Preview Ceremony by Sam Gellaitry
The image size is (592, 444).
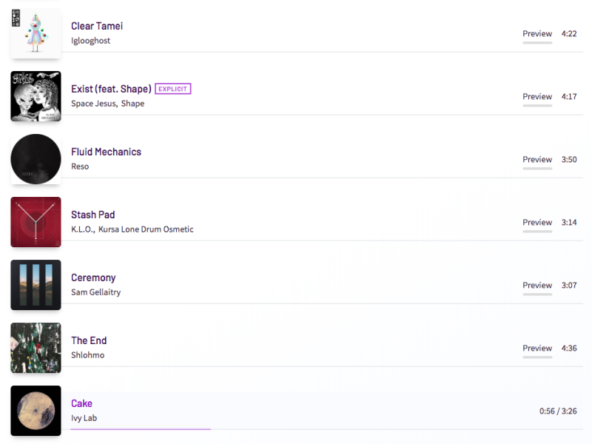pos(536,285)
